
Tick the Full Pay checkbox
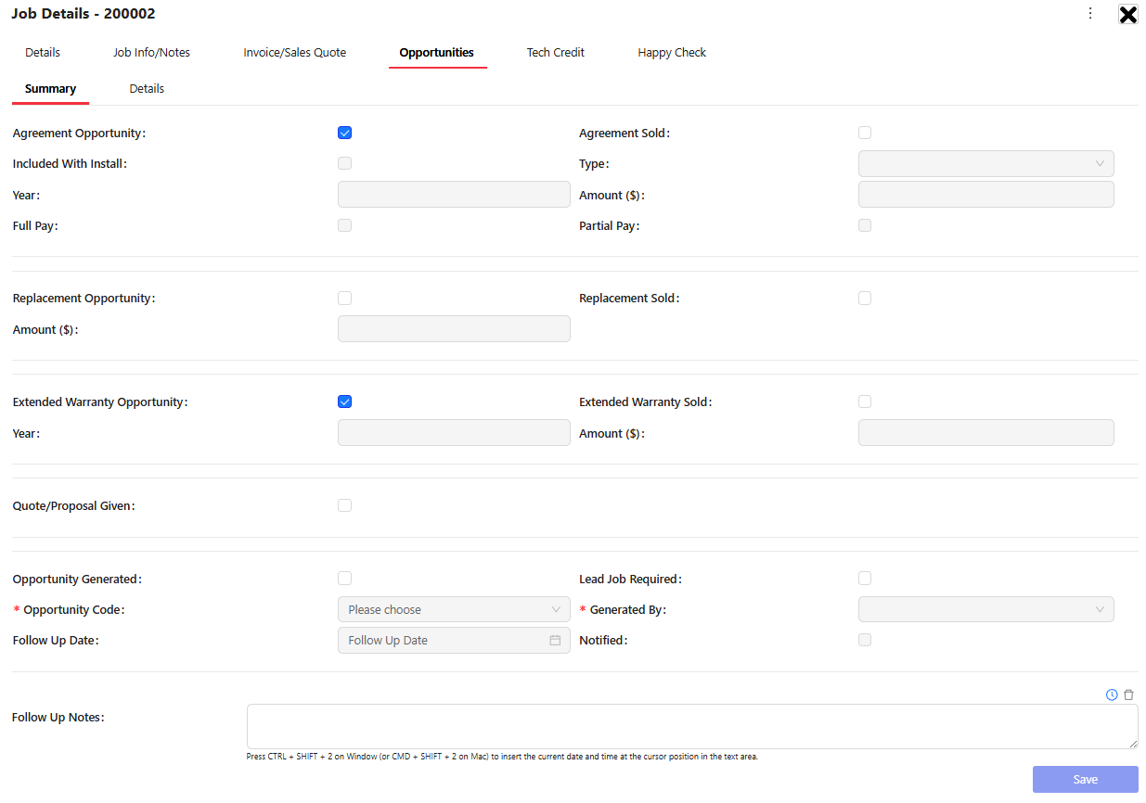point(345,225)
